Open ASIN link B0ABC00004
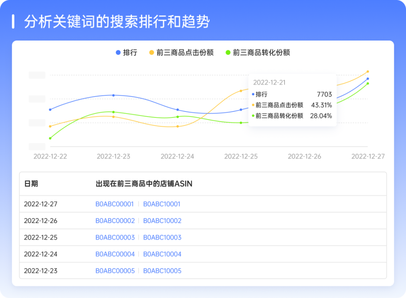This screenshot has width=406, height=298. [x=115, y=254]
